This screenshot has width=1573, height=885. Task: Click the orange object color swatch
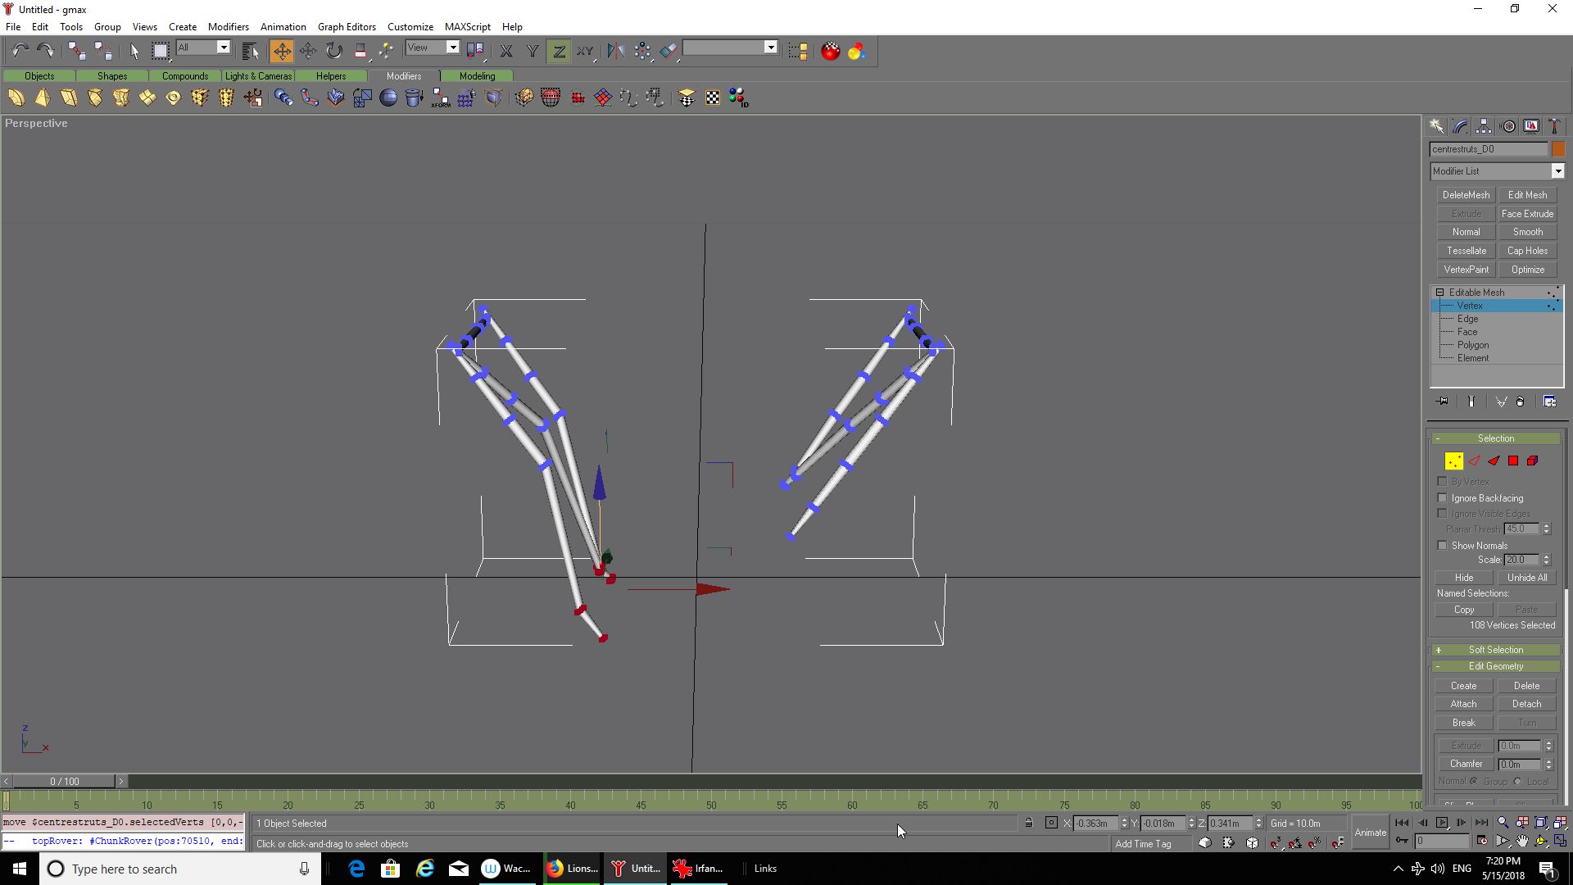tap(1558, 149)
